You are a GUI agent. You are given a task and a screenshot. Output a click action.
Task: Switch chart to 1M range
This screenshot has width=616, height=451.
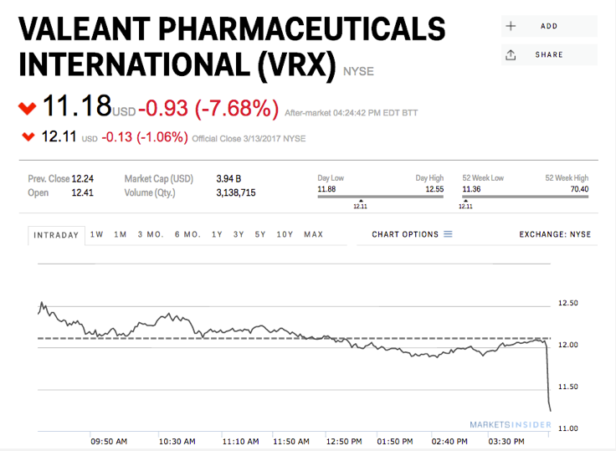[121, 234]
